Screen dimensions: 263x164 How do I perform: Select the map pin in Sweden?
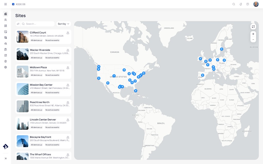coord(222,49)
